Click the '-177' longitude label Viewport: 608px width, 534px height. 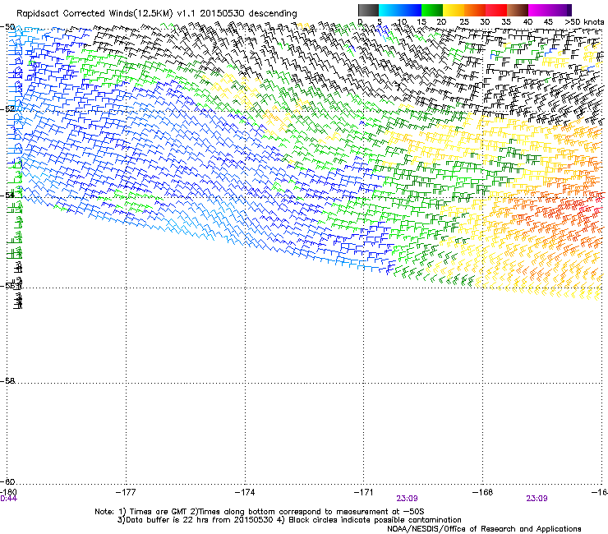pyautogui.click(x=126, y=492)
